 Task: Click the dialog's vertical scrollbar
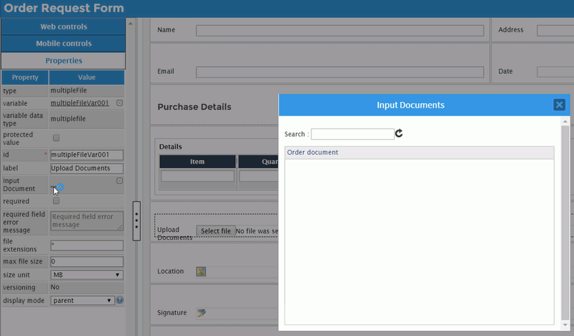[565, 215]
